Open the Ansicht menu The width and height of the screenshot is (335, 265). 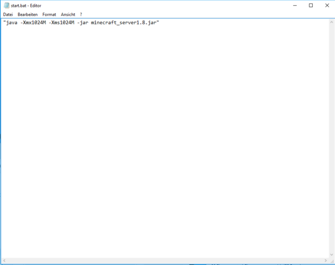[x=68, y=15]
